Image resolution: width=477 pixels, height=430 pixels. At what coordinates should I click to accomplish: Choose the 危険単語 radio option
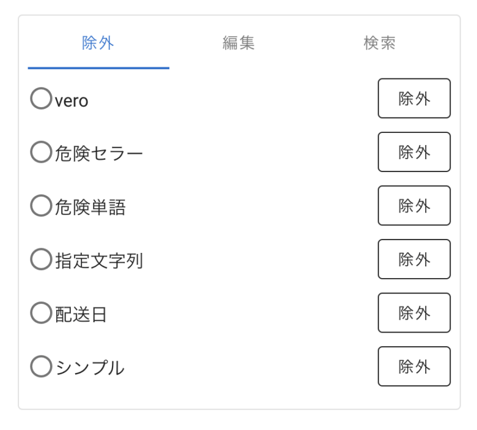tap(41, 205)
